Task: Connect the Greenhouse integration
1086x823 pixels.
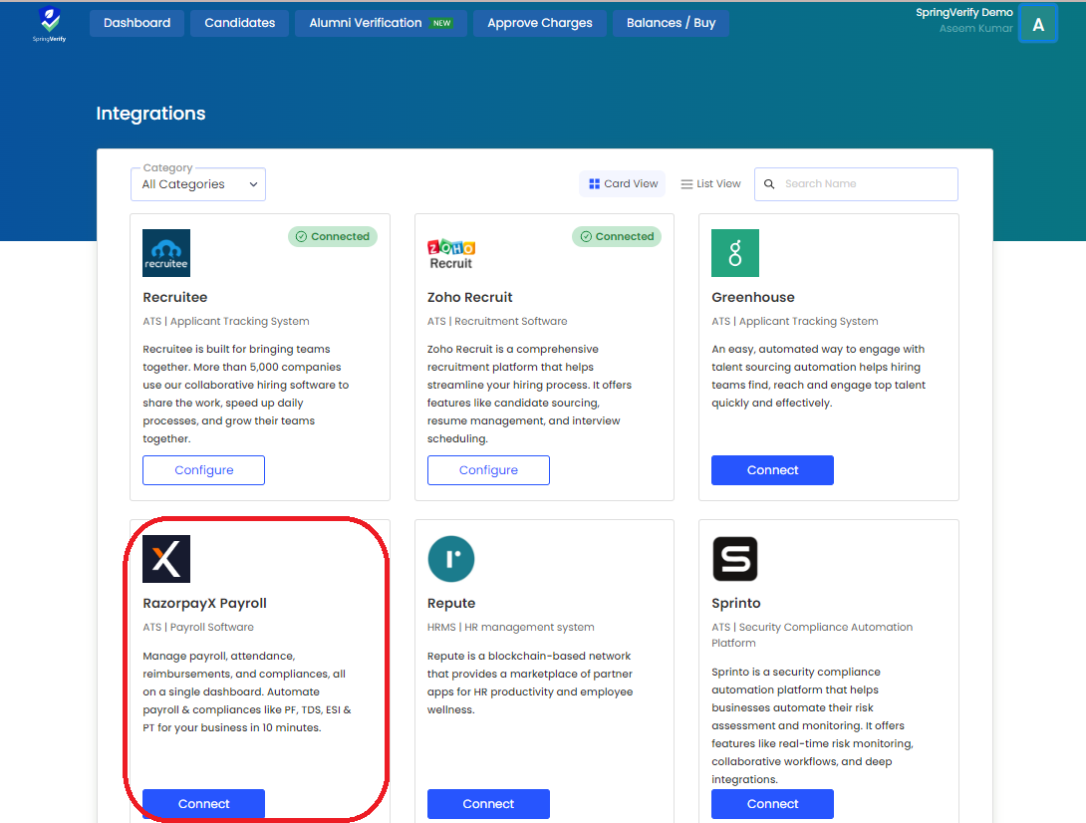Action: click(x=772, y=470)
